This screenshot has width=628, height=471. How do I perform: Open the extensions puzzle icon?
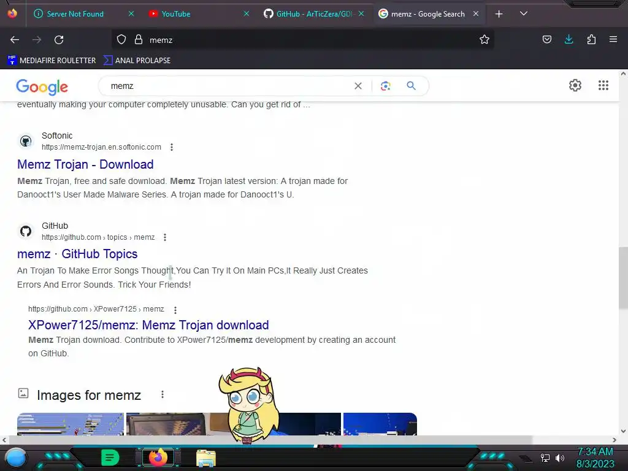tap(591, 39)
